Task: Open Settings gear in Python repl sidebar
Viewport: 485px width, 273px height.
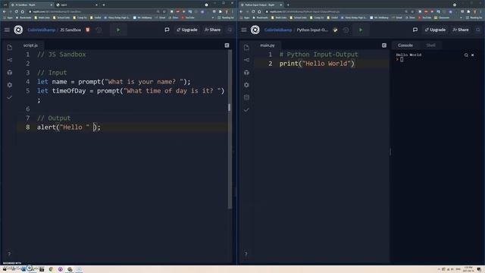Action: (x=246, y=85)
